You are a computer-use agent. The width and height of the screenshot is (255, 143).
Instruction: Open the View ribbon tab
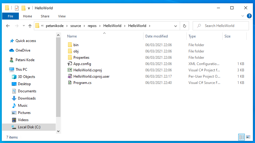coord(62,16)
